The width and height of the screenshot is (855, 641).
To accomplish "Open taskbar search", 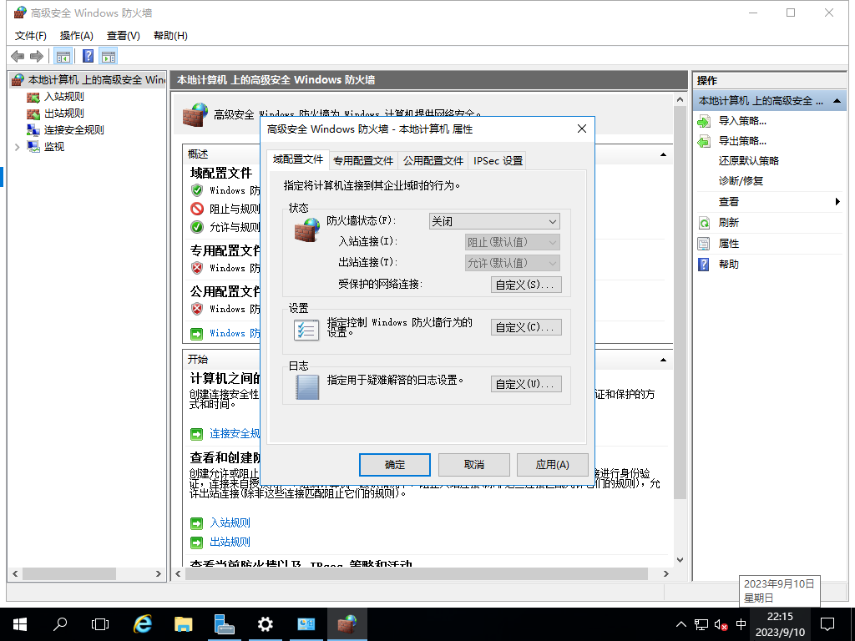I will click(60, 624).
